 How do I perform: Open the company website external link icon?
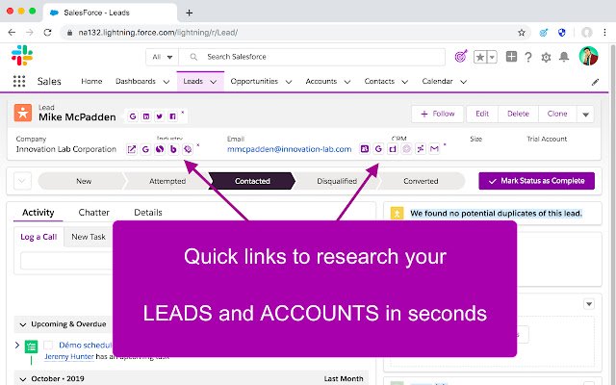coord(132,149)
